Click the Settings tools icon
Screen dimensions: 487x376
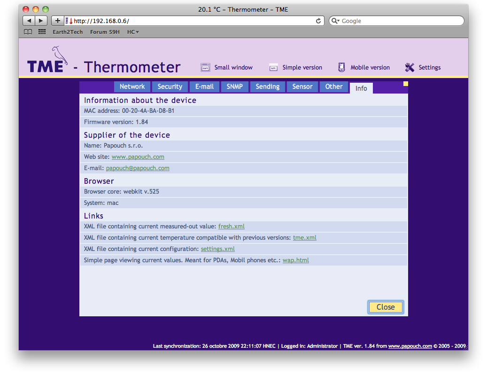click(x=410, y=67)
